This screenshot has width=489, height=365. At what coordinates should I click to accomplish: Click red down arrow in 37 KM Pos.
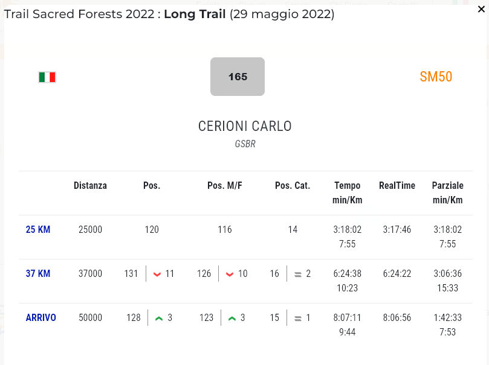157,274
